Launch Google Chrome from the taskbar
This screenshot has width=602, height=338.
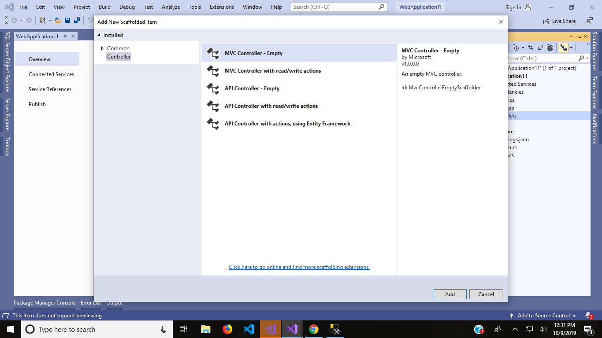click(313, 329)
